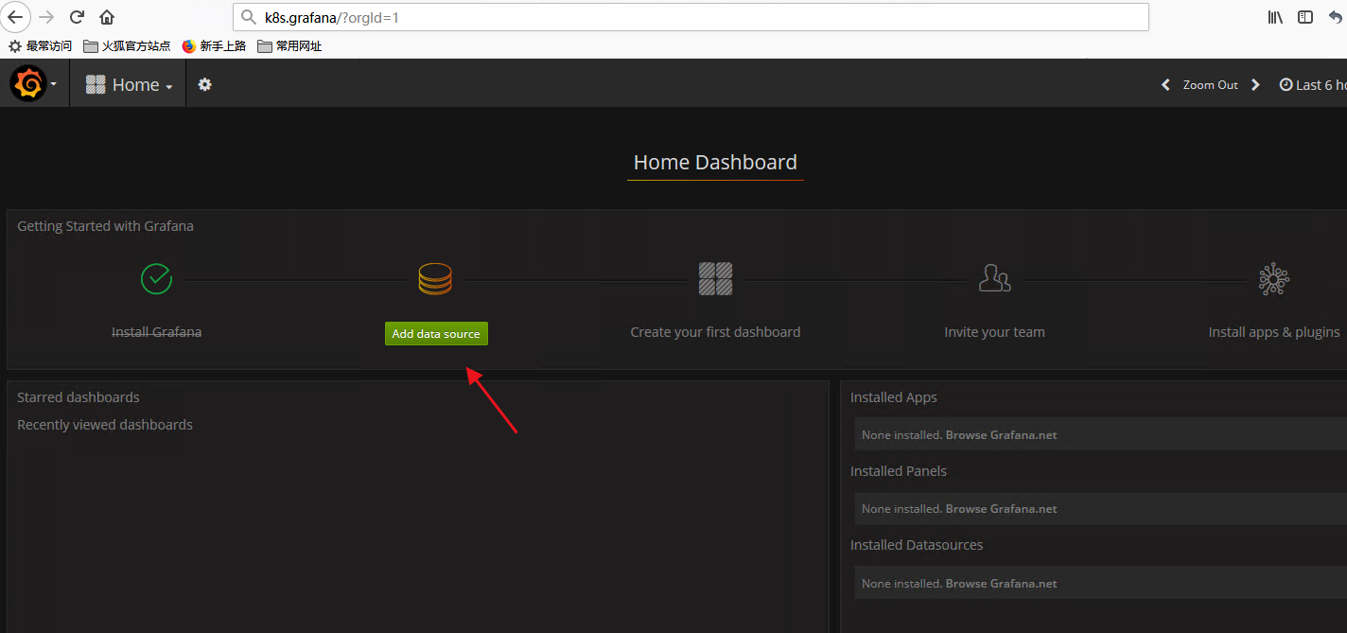Shift time range forward with right chevron

(x=1255, y=84)
